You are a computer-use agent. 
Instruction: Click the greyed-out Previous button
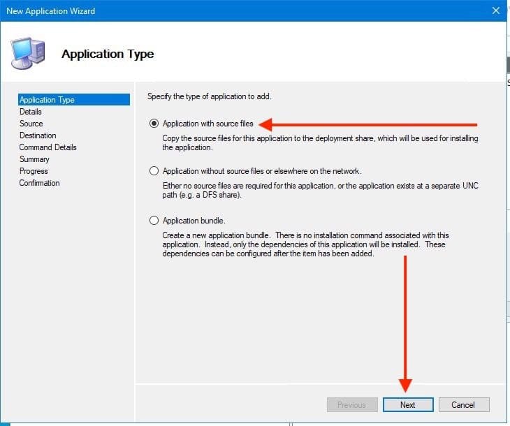click(351, 405)
